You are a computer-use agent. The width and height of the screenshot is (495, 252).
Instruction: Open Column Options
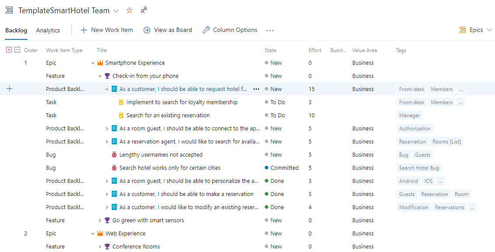(x=230, y=30)
